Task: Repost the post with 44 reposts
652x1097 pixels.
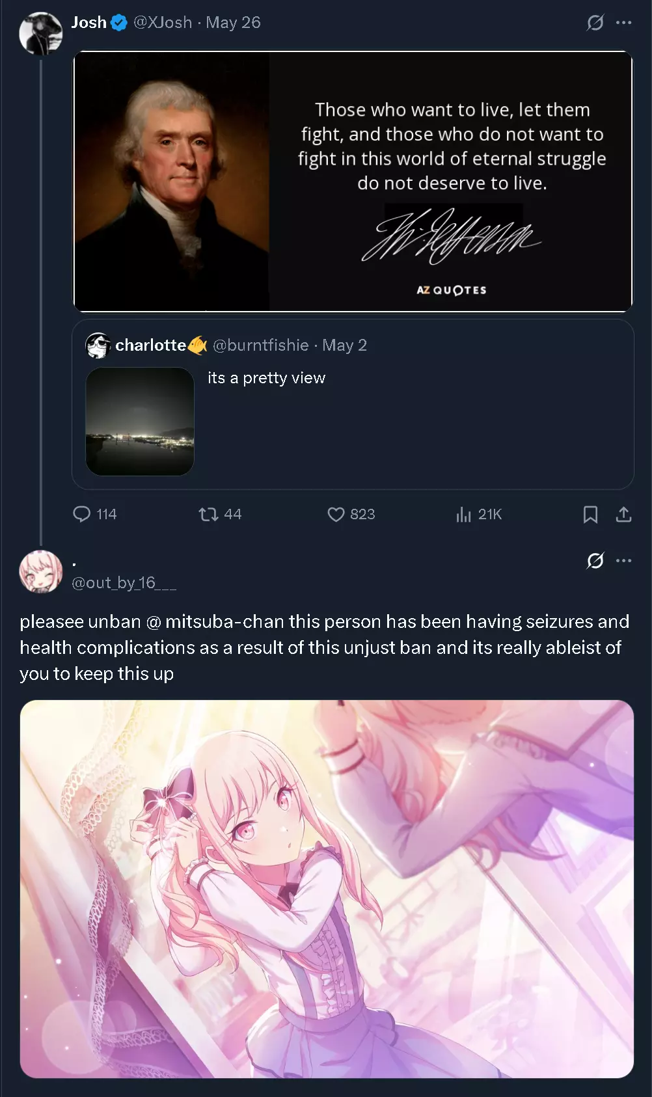Action: coord(220,515)
